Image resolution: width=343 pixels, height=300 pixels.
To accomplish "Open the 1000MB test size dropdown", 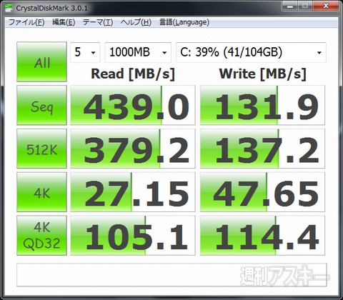I will [x=138, y=52].
